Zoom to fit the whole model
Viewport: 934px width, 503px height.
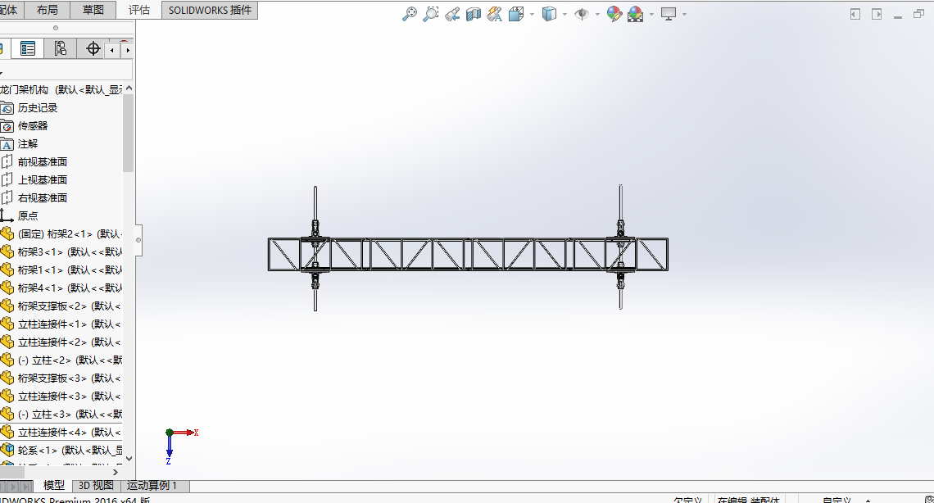[409, 14]
